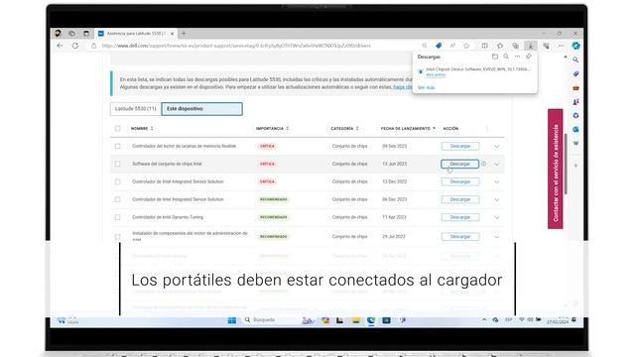Open the Shopping tag icon in the Edge sidebar
Image resolution: width=635 pixels, height=357 pixels.
(x=575, y=73)
